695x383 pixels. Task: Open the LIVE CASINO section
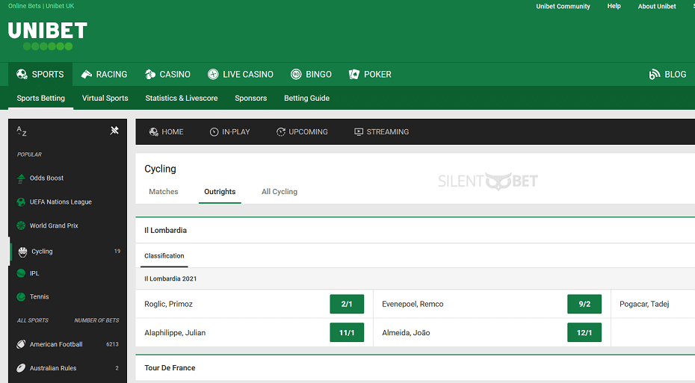click(241, 75)
